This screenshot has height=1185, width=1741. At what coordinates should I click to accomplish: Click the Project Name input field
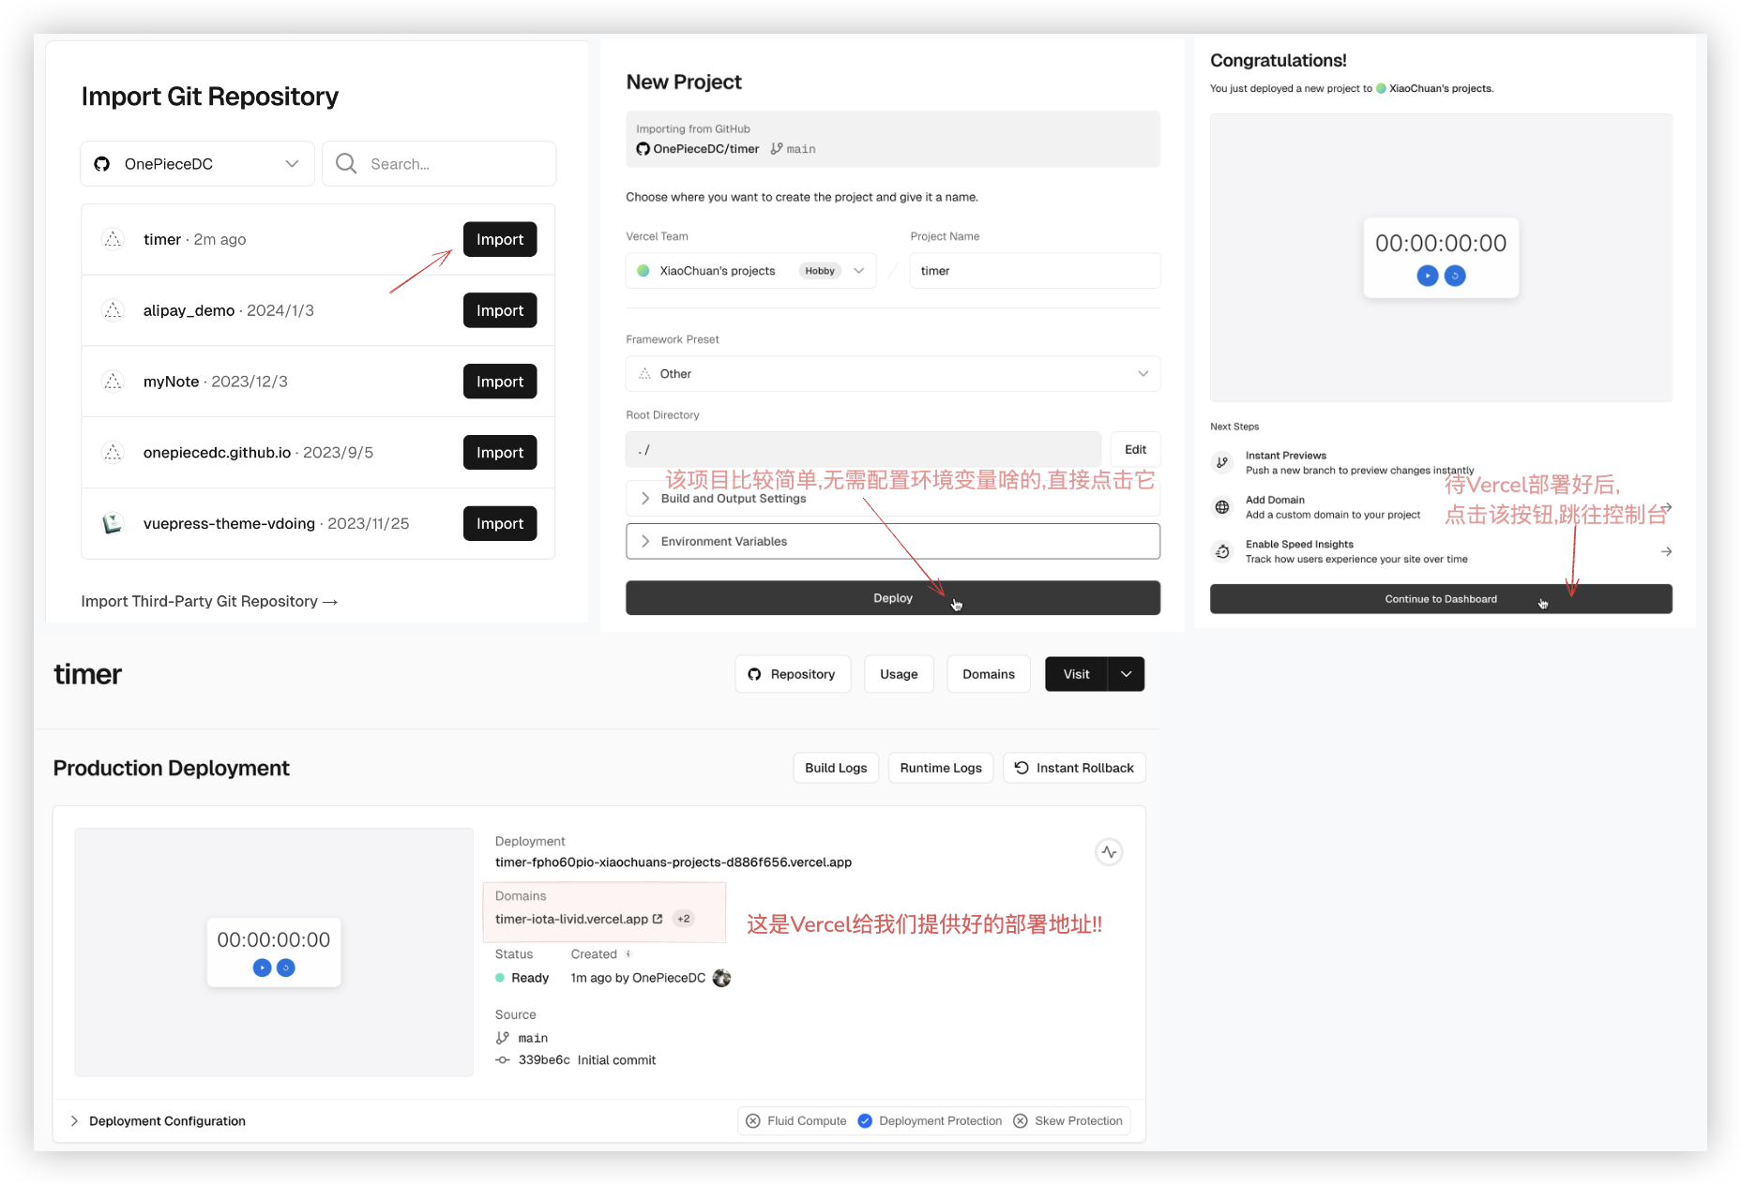[x=1034, y=271]
